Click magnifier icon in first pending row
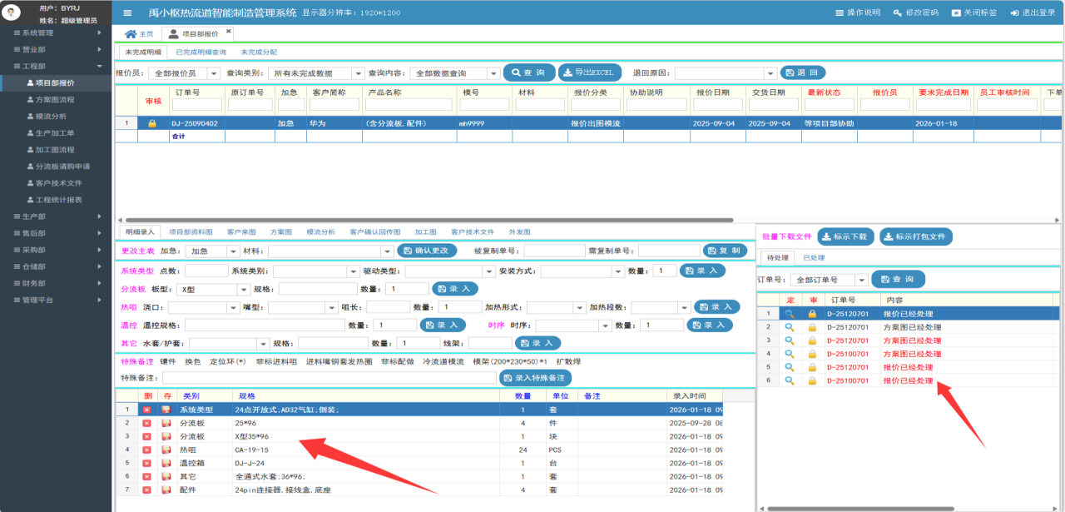The height and width of the screenshot is (512, 1065). tap(790, 314)
